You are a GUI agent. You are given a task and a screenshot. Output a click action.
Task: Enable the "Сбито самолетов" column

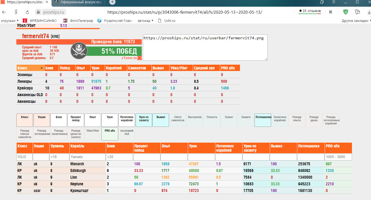tap(178, 120)
